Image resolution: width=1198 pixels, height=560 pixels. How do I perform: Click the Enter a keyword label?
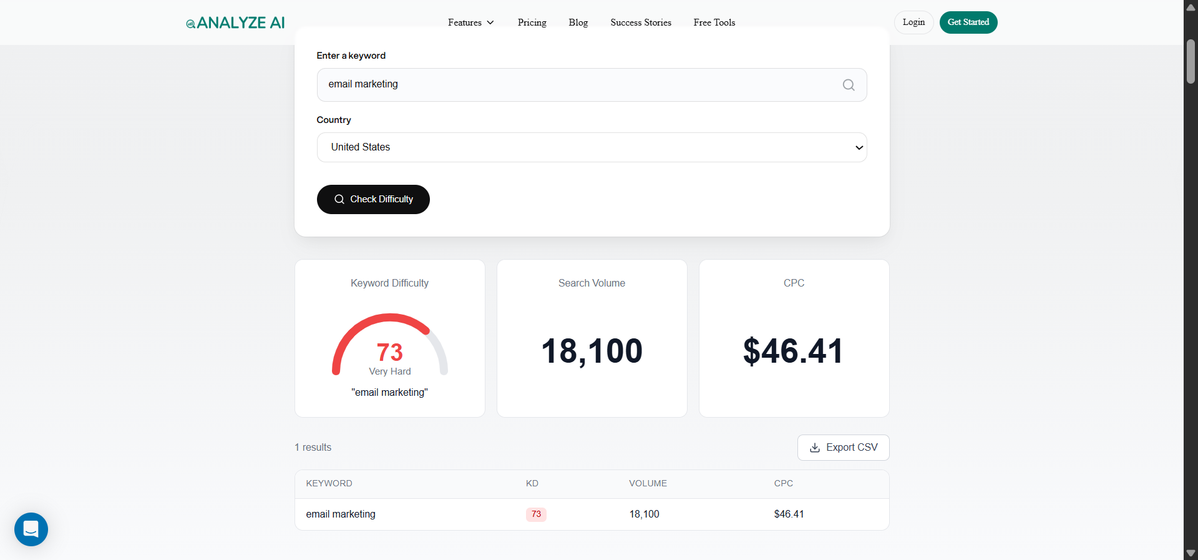(x=351, y=56)
